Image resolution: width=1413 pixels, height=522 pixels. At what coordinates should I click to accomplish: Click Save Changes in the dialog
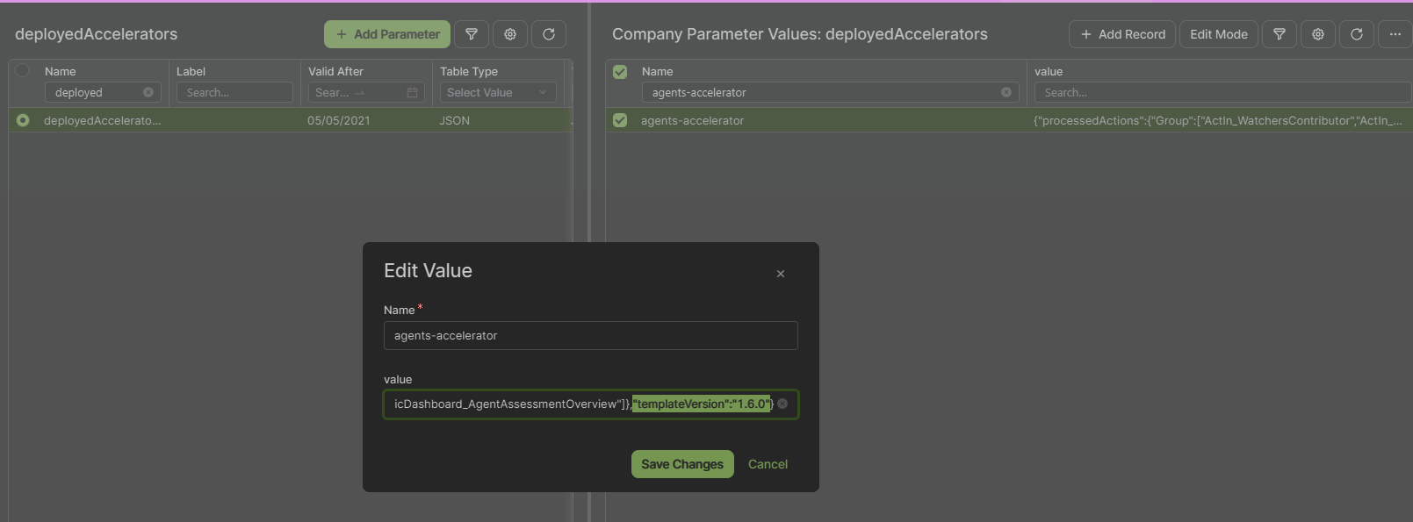[x=682, y=464]
